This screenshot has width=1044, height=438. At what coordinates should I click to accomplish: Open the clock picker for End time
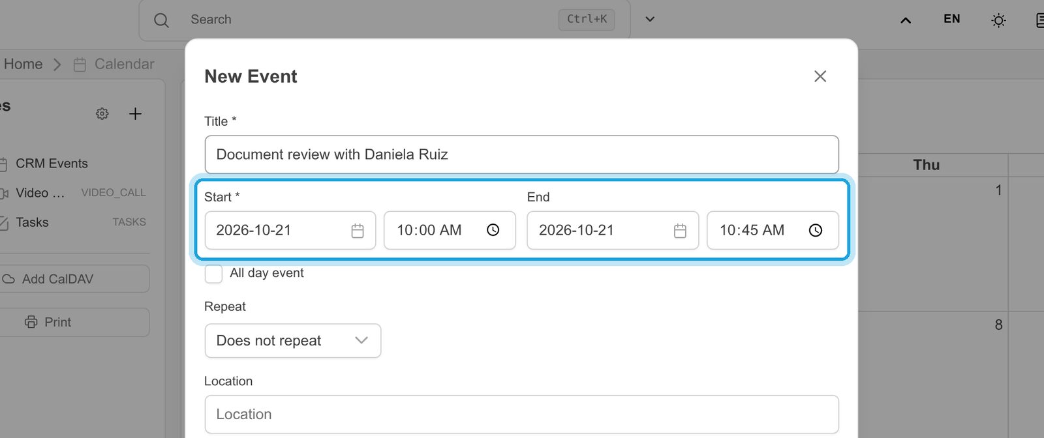pyautogui.click(x=816, y=230)
